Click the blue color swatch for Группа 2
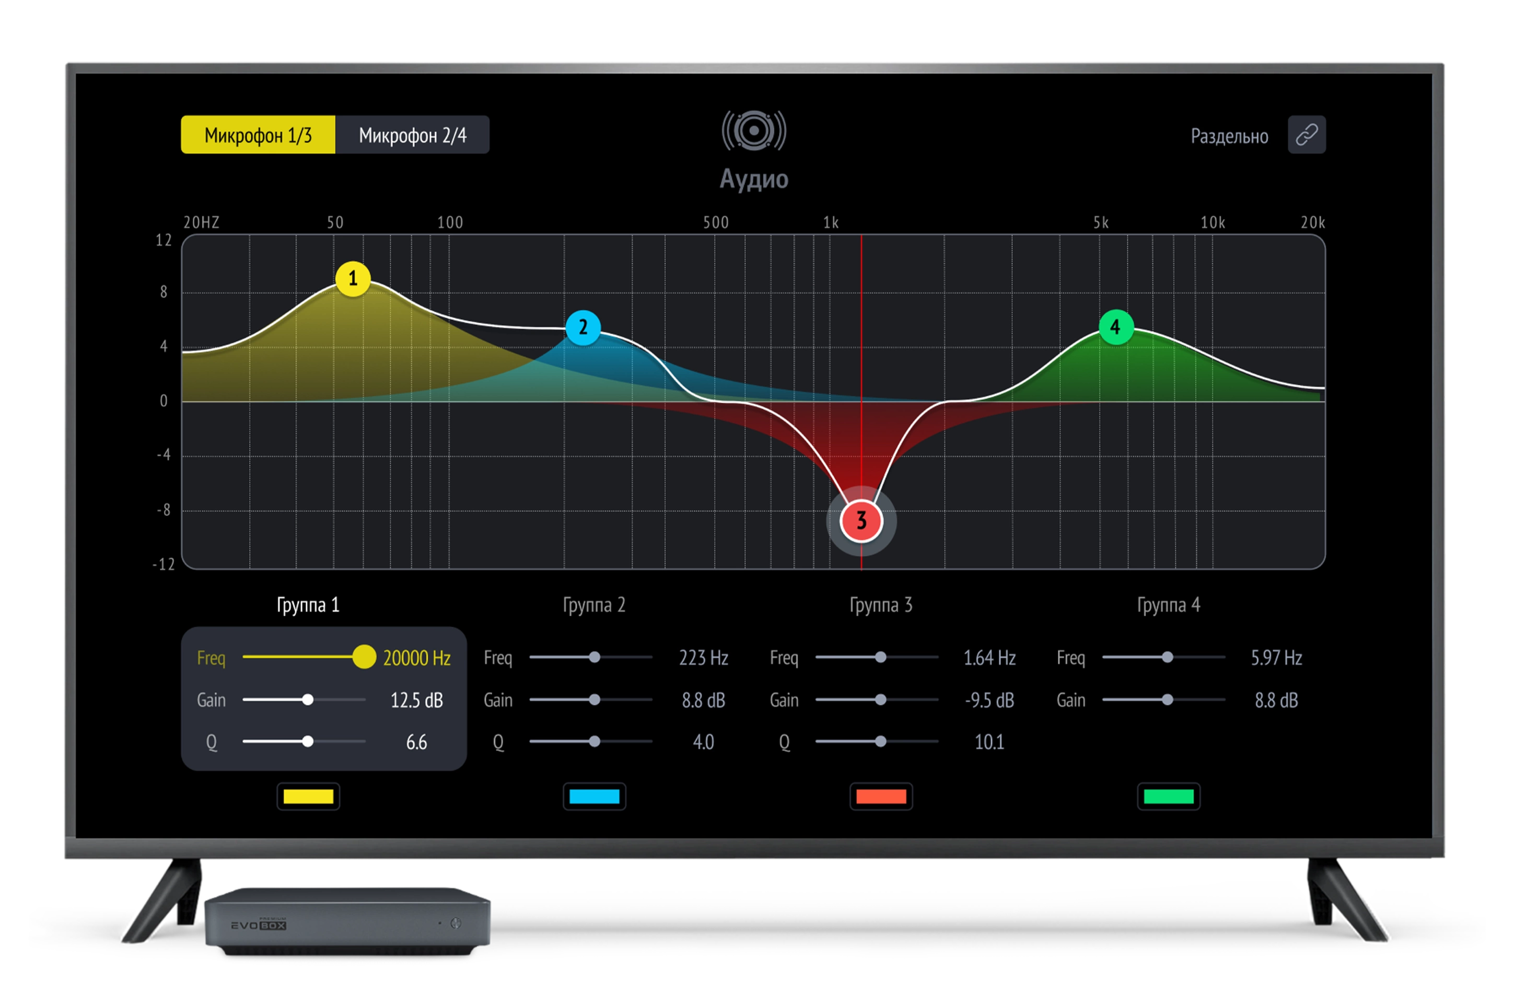The image size is (1515, 986). (x=594, y=796)
